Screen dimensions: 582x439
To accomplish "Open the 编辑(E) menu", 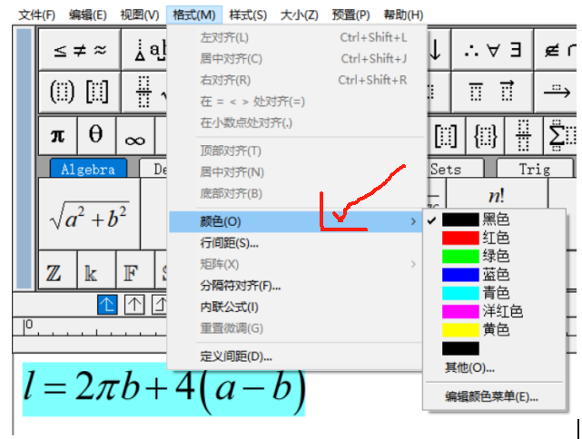I will pyautogui.click(x=88, y=15).
